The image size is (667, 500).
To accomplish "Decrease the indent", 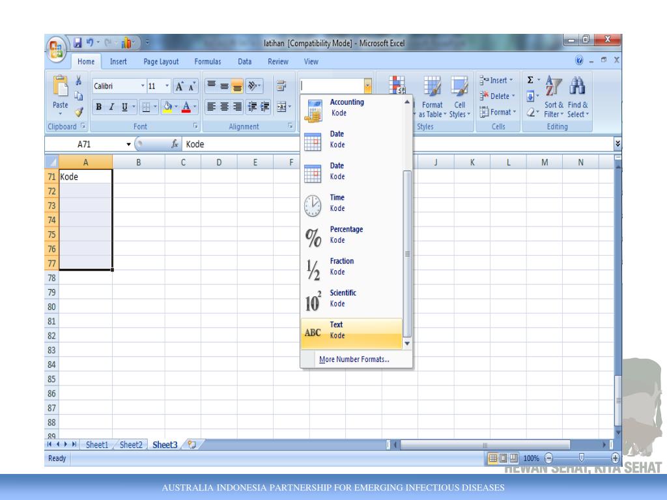I will (252, 106).
